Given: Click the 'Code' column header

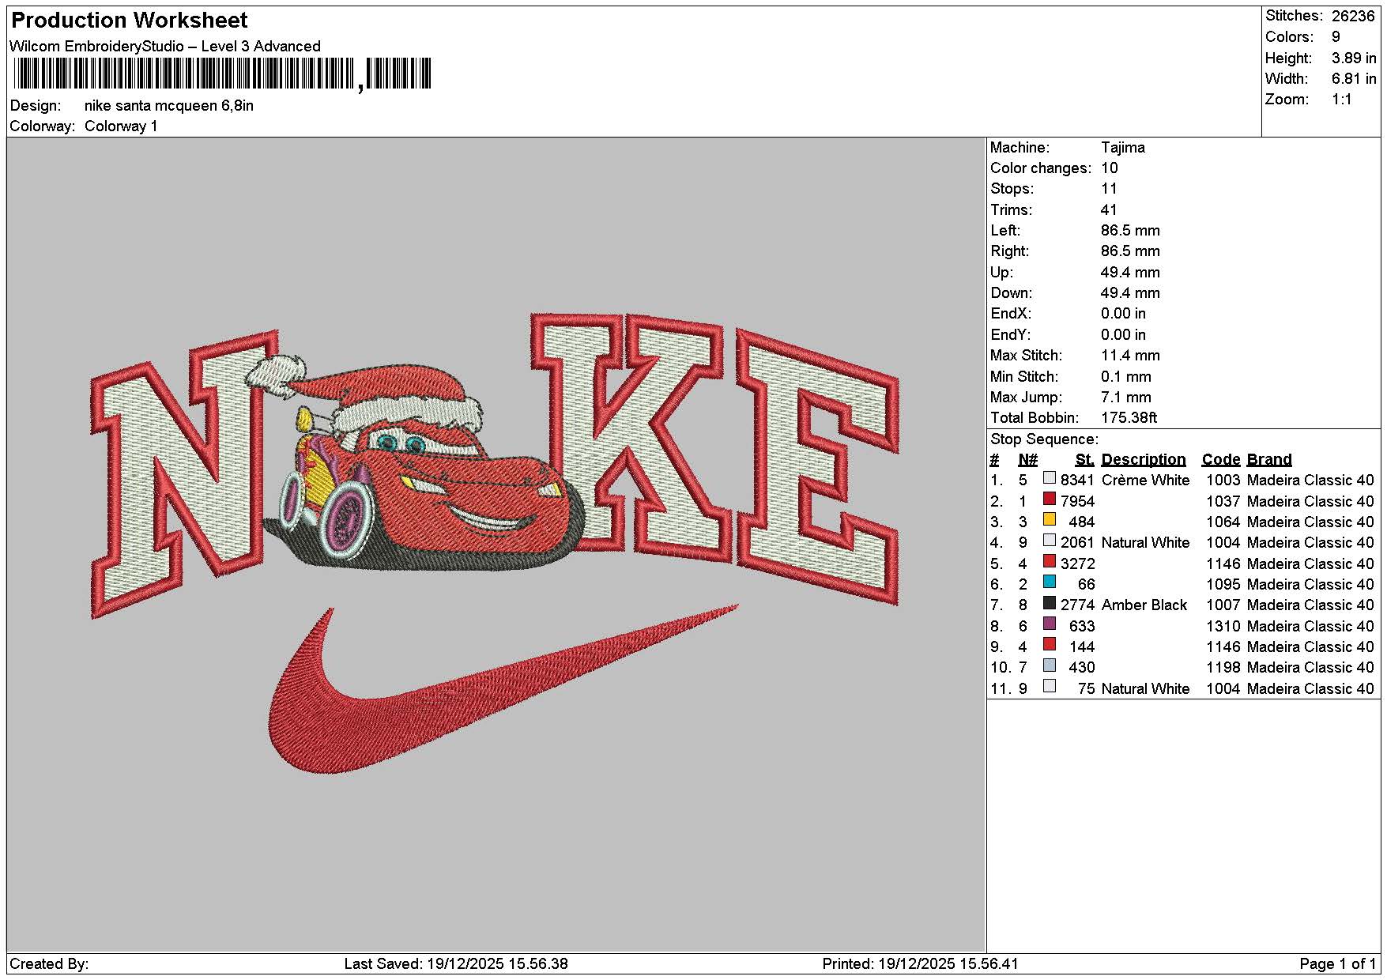Looking at the screenshot, I should click(1221, 460).
